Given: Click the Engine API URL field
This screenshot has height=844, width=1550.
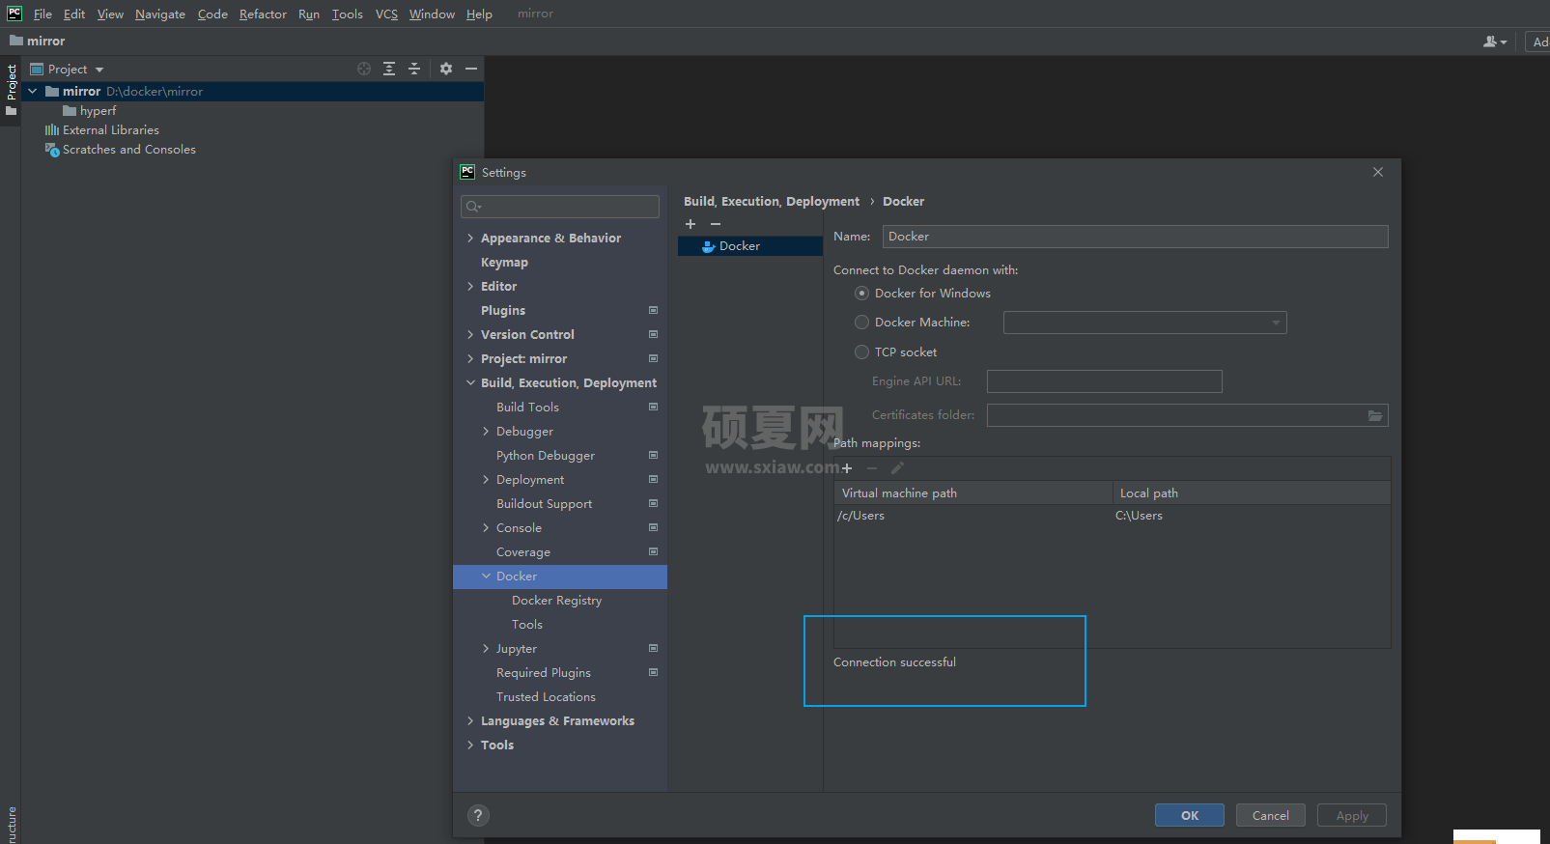Looking at the screenshot, I should (x=1105, y=381).
